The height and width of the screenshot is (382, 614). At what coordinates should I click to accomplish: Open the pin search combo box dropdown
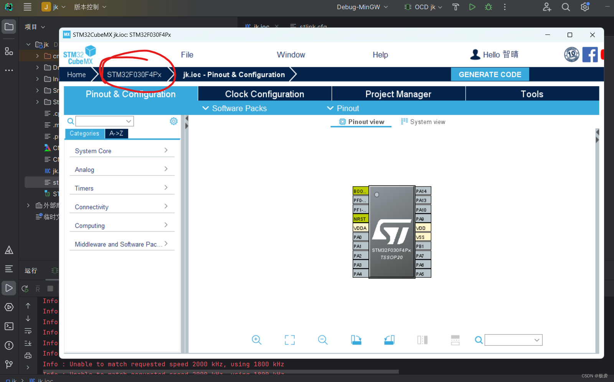pyautogui.click(x=537, y=340)
